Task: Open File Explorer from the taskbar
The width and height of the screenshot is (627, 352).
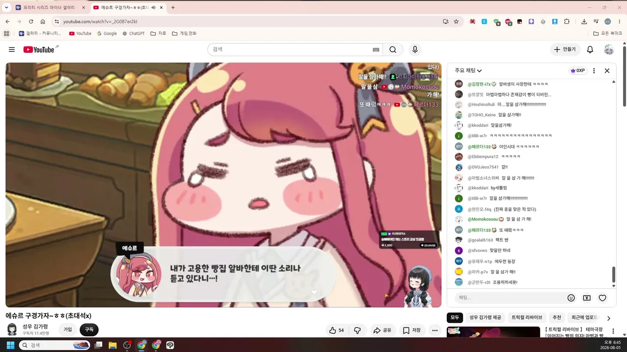Action: pos(112,345)
